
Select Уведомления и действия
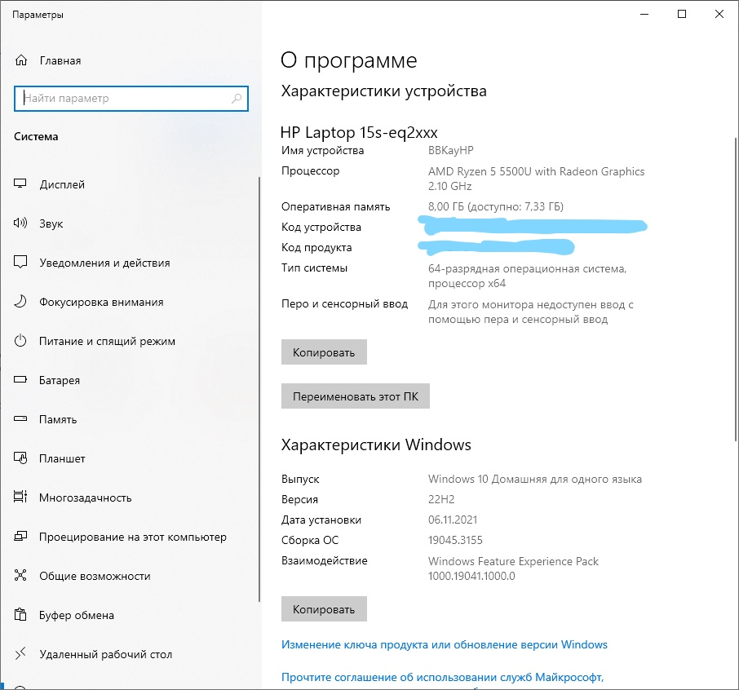tap(104, 263)
